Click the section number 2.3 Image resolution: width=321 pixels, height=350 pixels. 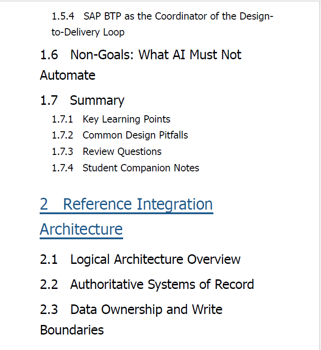(49, 309)
